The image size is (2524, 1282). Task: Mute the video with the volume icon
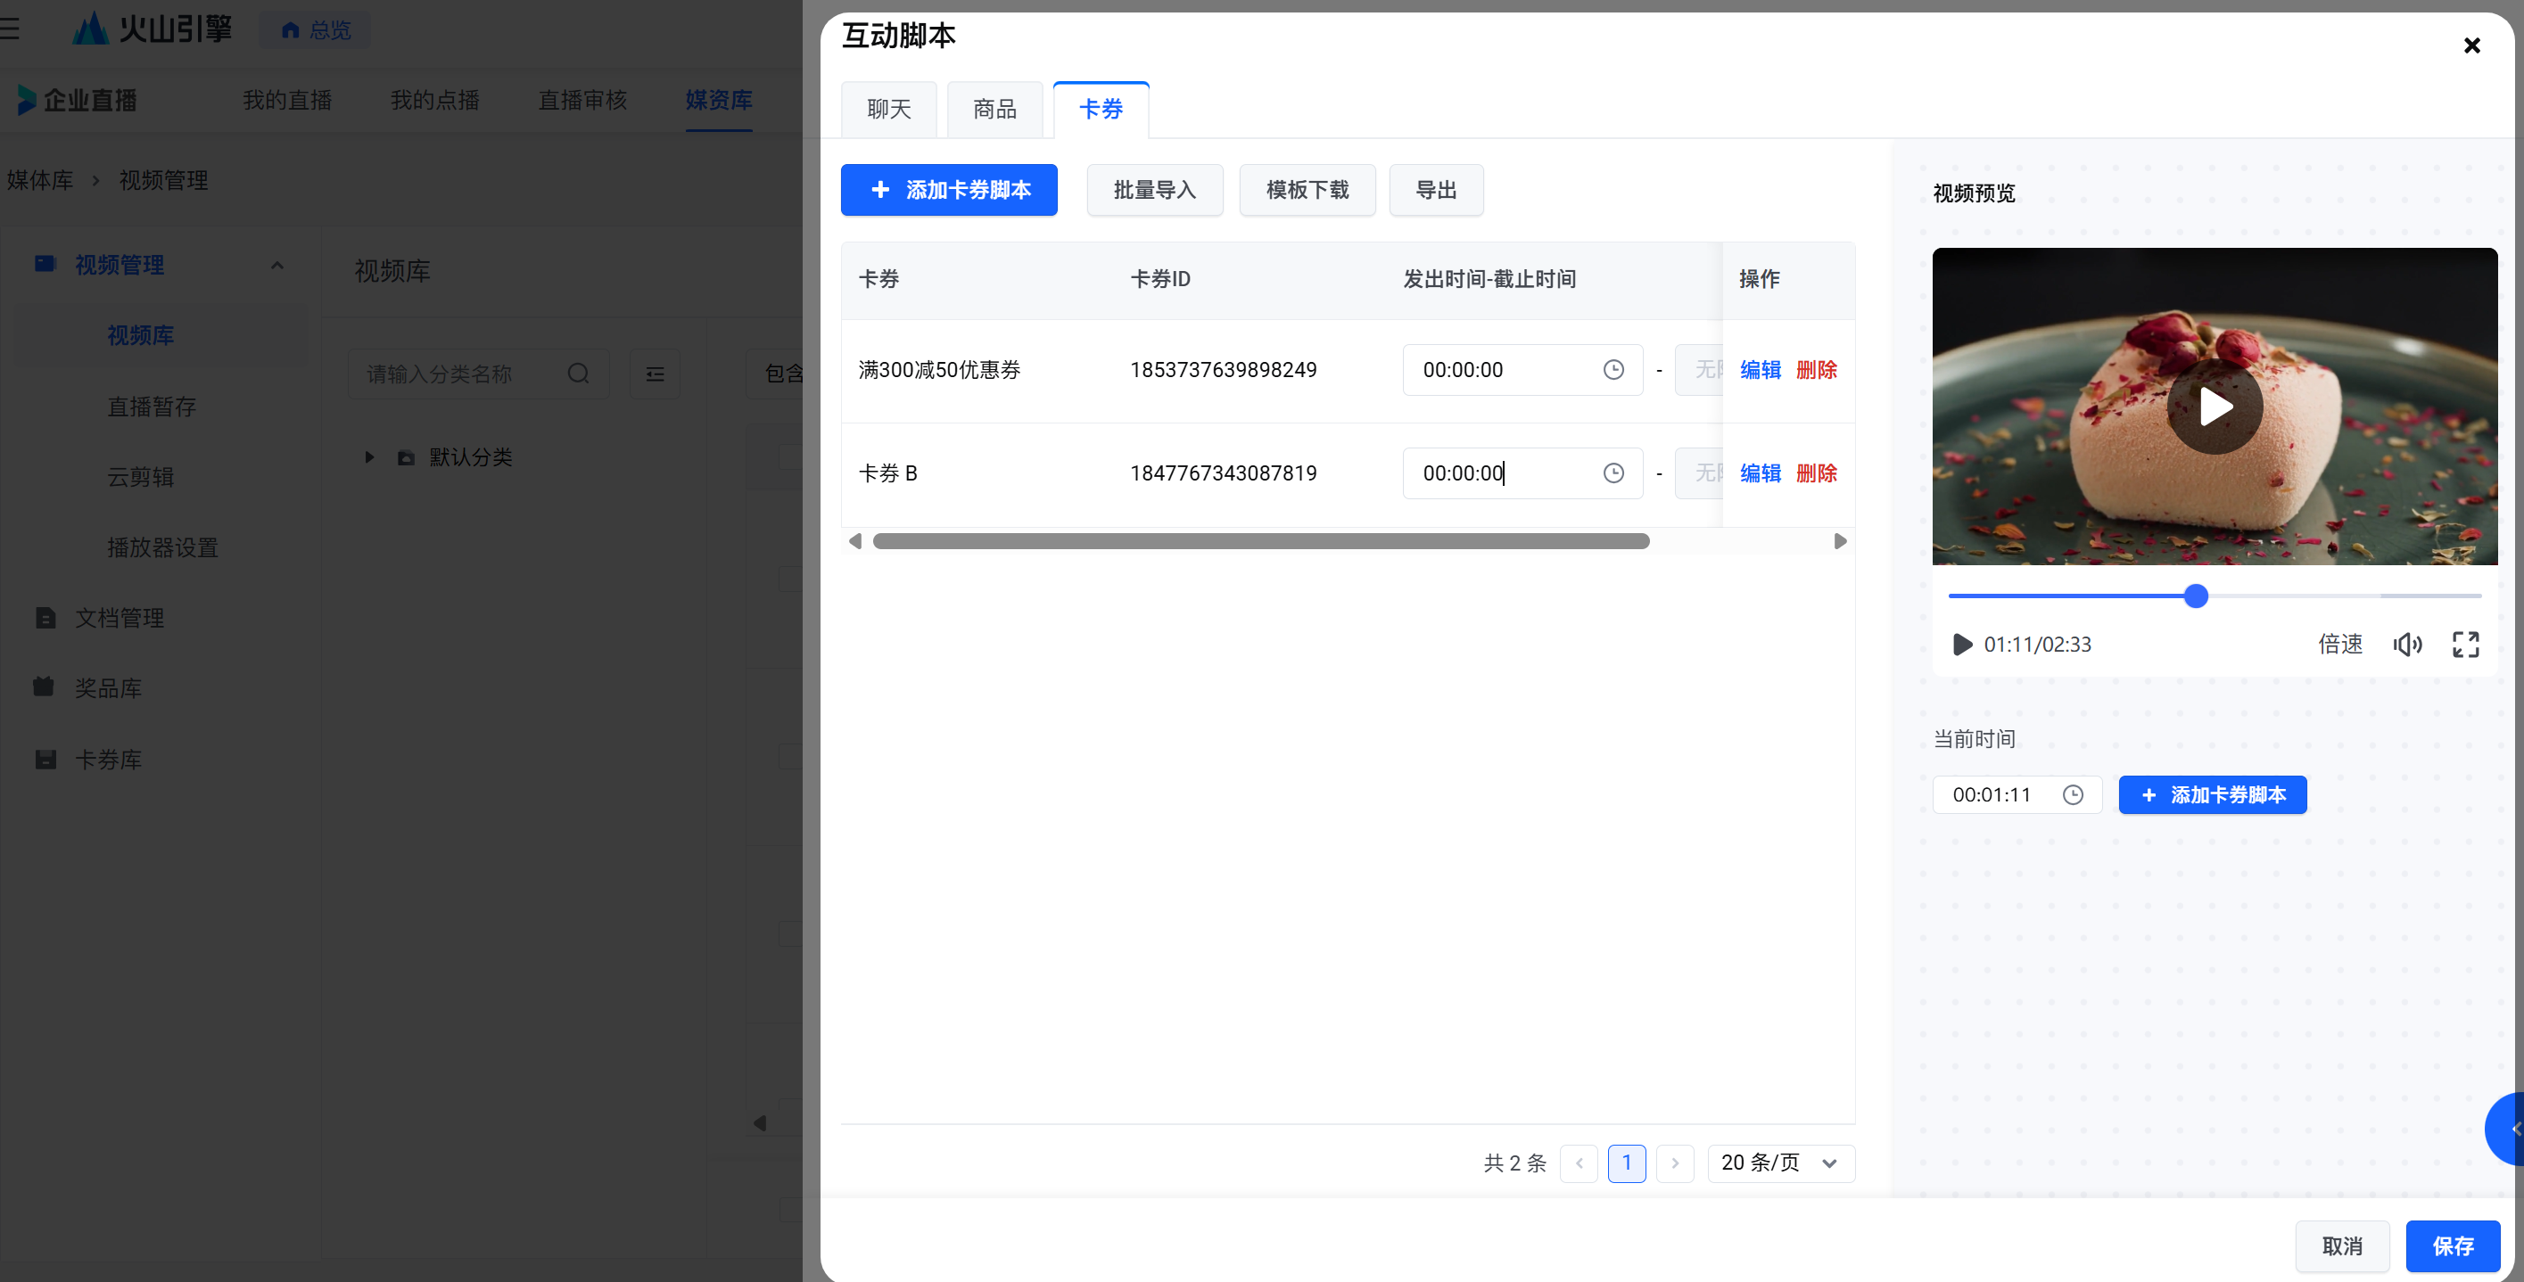2406,645
